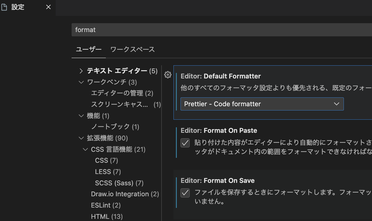This screenshot has width=372, height=221.
Task: Collapse the 拡張機能 tree section
Action: coord(81,138)
